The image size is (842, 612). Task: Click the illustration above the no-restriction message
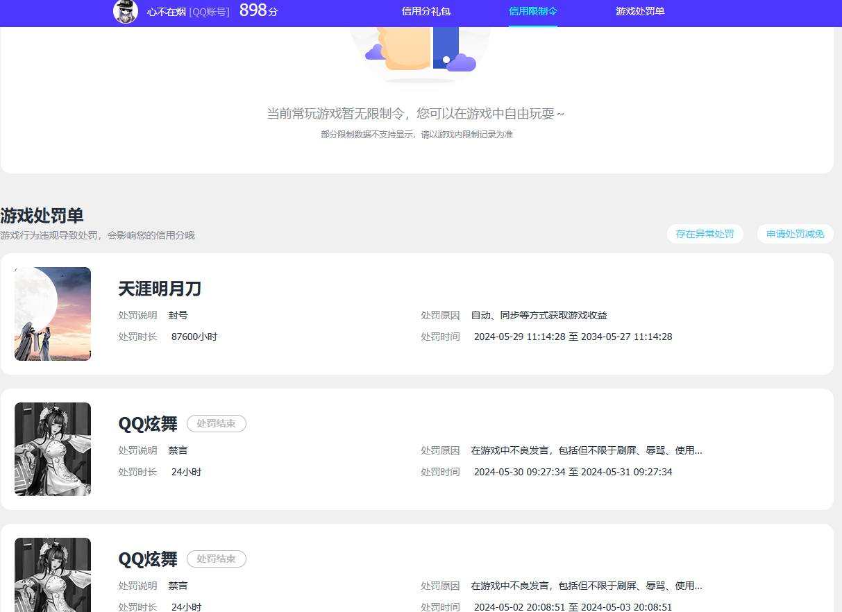[x=421, y=54]
